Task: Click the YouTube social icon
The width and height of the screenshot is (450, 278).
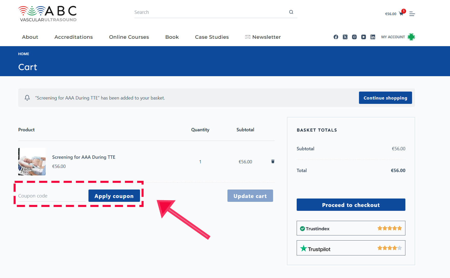Action: tap(364, 37)
